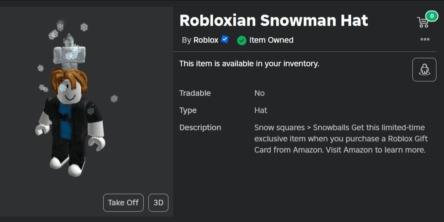The height and width of the screenshot is (222, 444).
Task: Click the green Item Owned checkmark icon
Action: coord(242,40)
